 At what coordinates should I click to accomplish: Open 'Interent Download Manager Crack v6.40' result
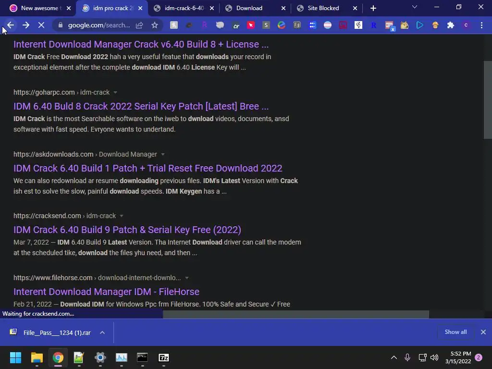141,44
